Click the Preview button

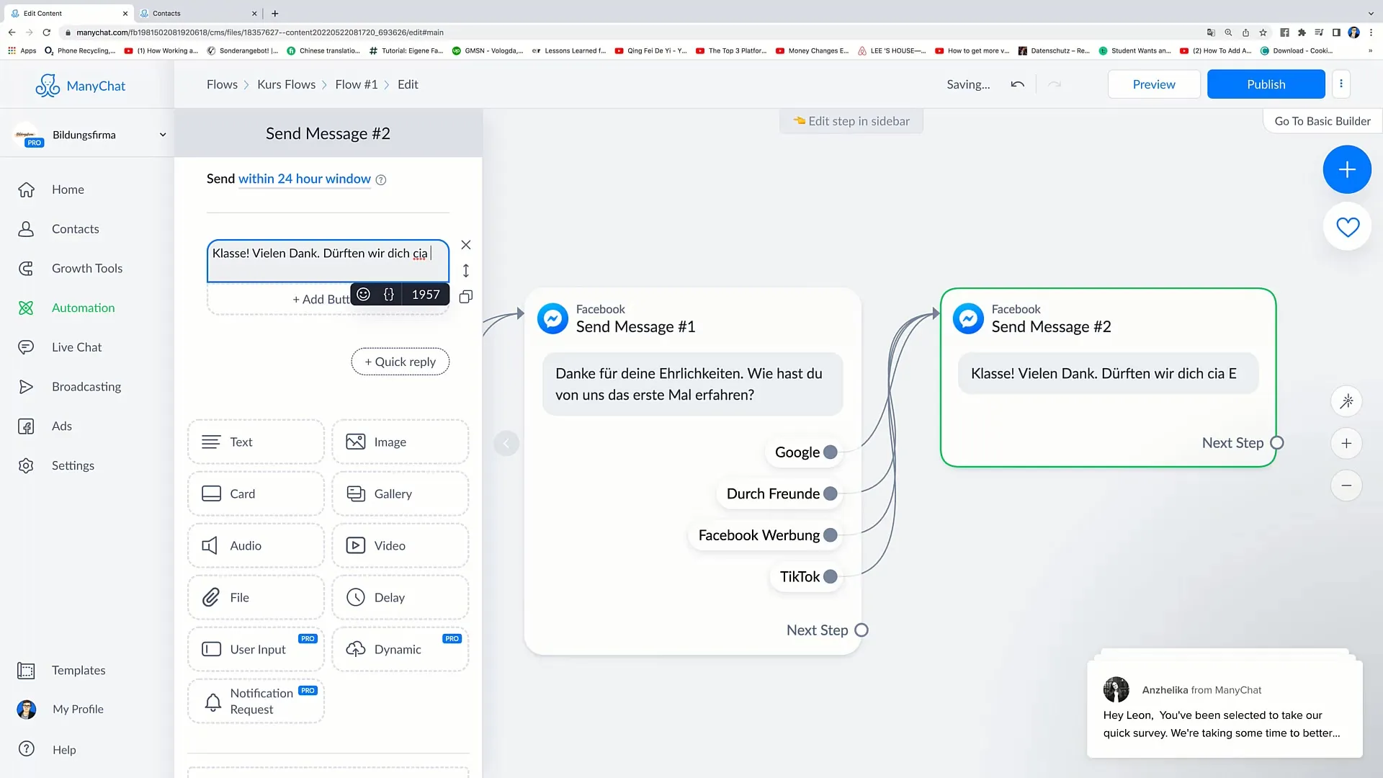1154,84
